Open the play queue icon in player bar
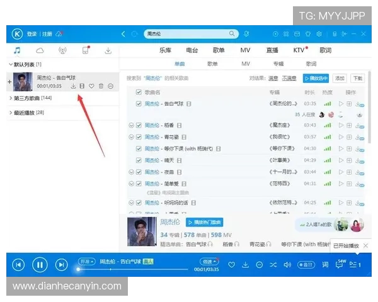 pyautogui.click(x=355, y=265)
